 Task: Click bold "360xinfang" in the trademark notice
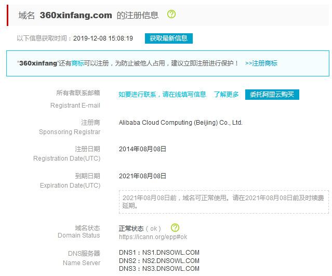tap(38, 63)
